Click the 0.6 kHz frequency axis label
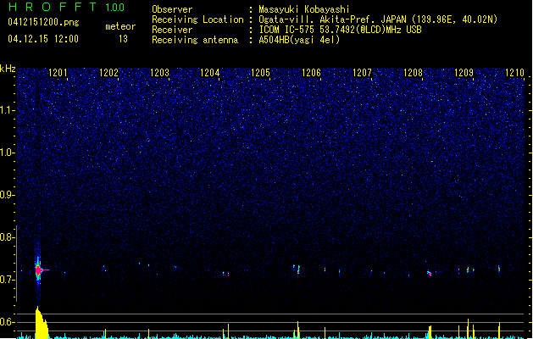The width and height of the screenshot is (533, 339). pyautogui.click(x=7, y=322)
